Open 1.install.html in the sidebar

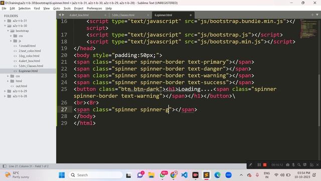point(27,46)
